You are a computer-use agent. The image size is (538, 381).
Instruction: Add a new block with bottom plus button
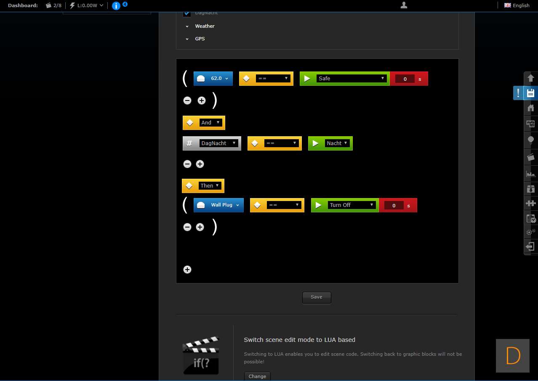pyautogui.click(x=187, y=270)
